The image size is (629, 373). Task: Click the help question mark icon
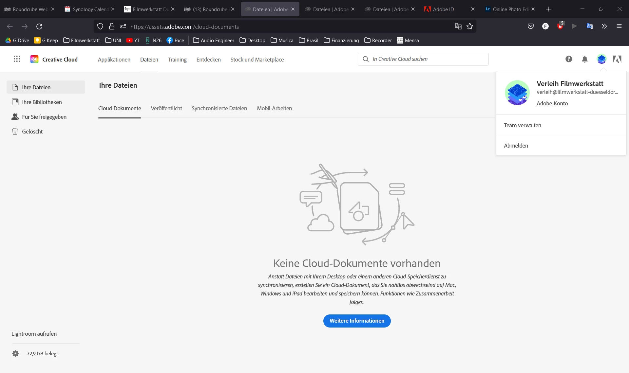[569, 59]
